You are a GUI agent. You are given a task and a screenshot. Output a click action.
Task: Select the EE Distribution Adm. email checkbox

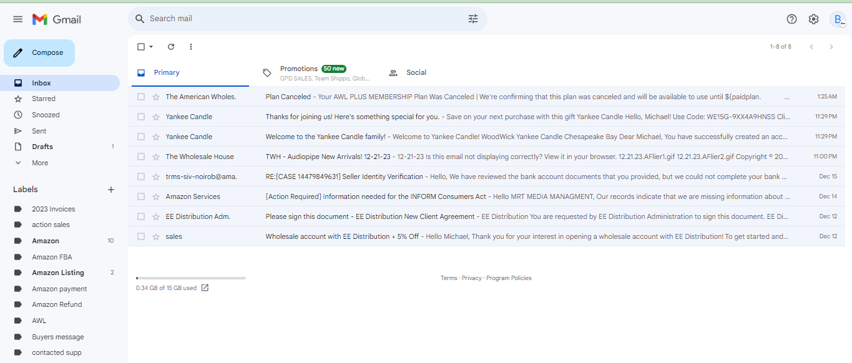click(141, 216)
